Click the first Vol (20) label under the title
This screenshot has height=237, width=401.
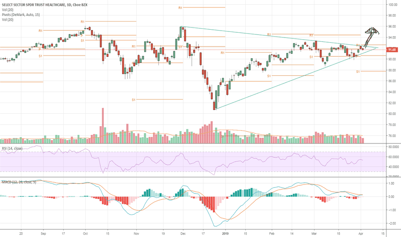7,10
